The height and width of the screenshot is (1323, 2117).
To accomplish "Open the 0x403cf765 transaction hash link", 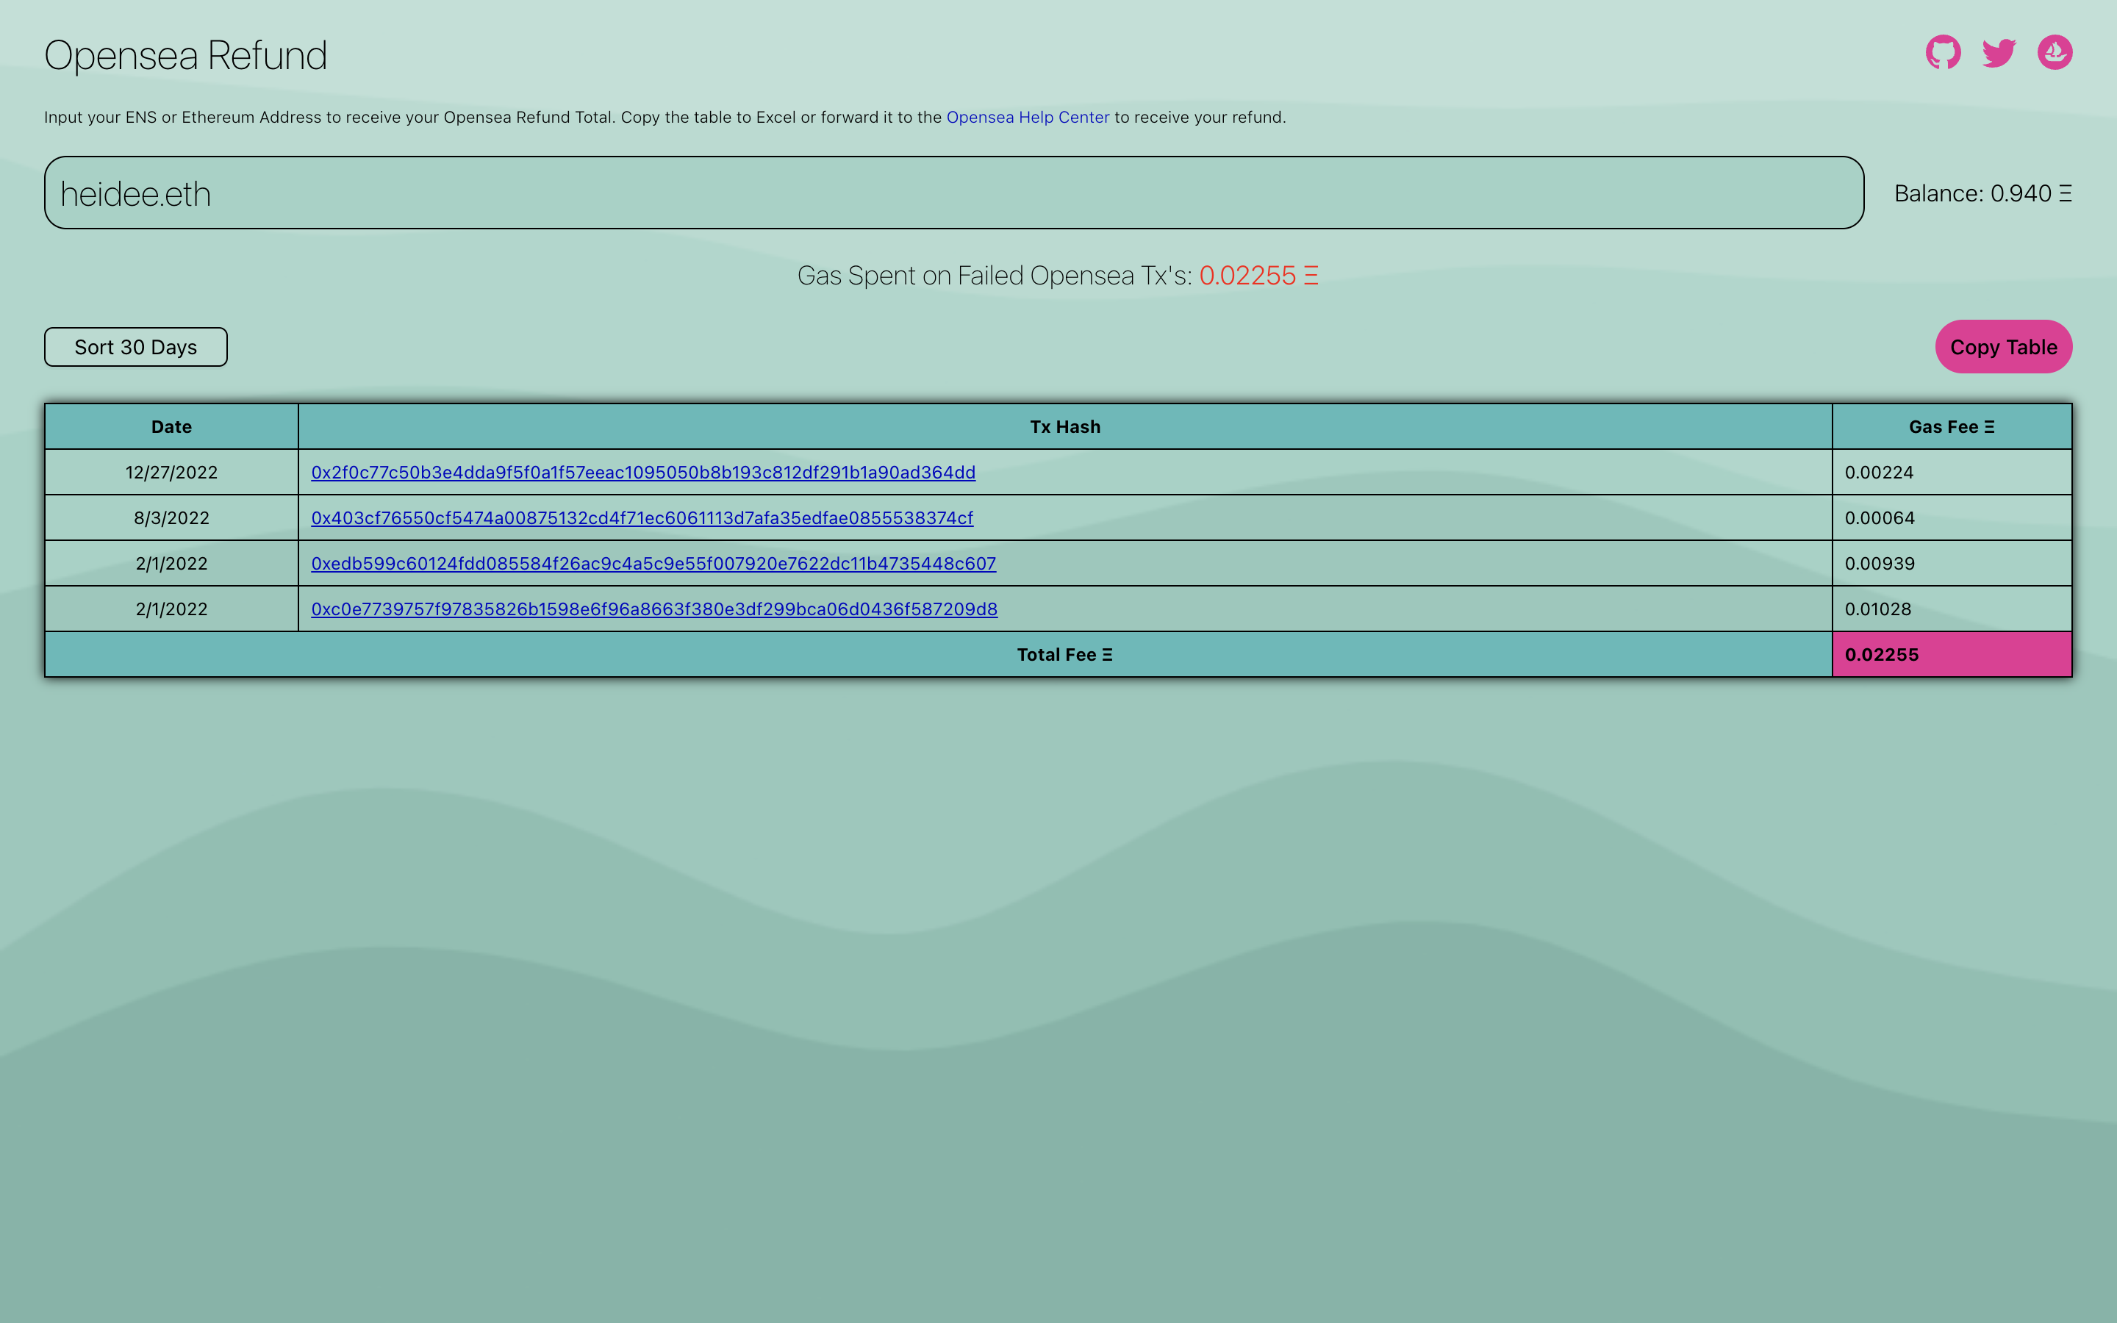I will pyautogui.click(x=641, y=518).
